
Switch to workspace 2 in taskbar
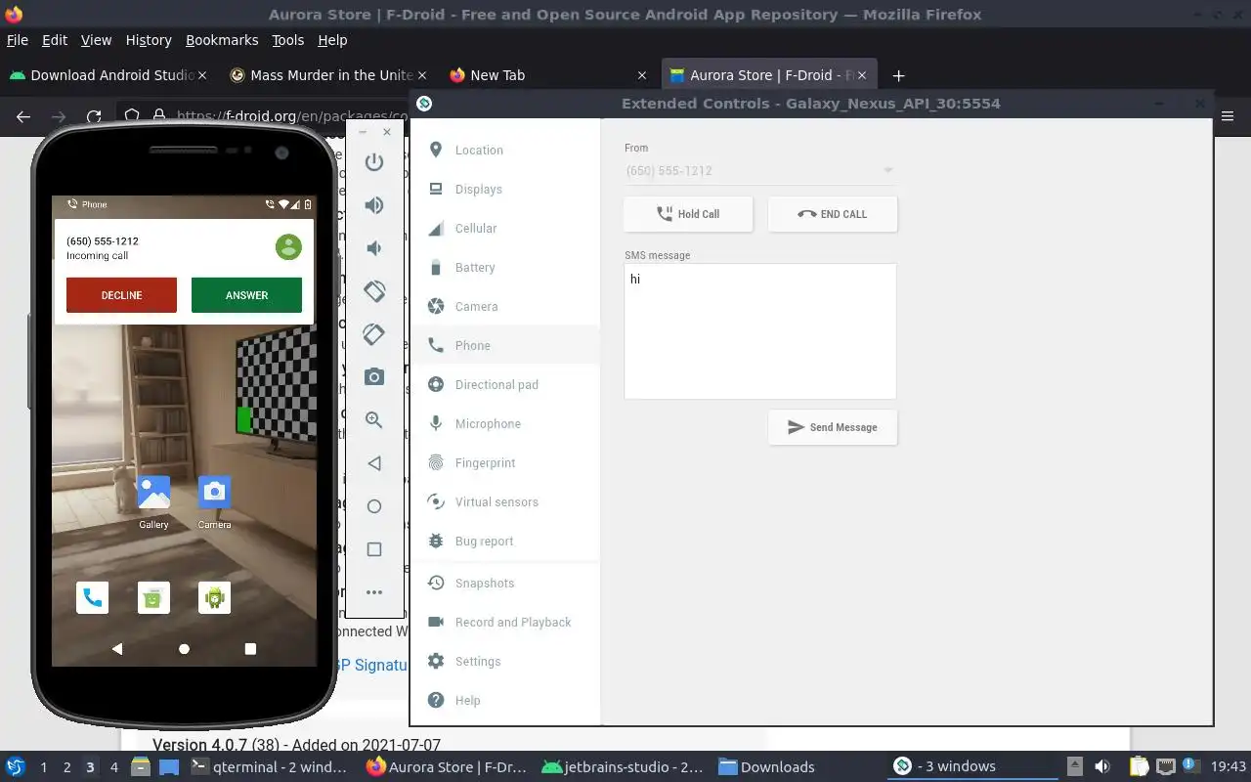tap(66, 767)
